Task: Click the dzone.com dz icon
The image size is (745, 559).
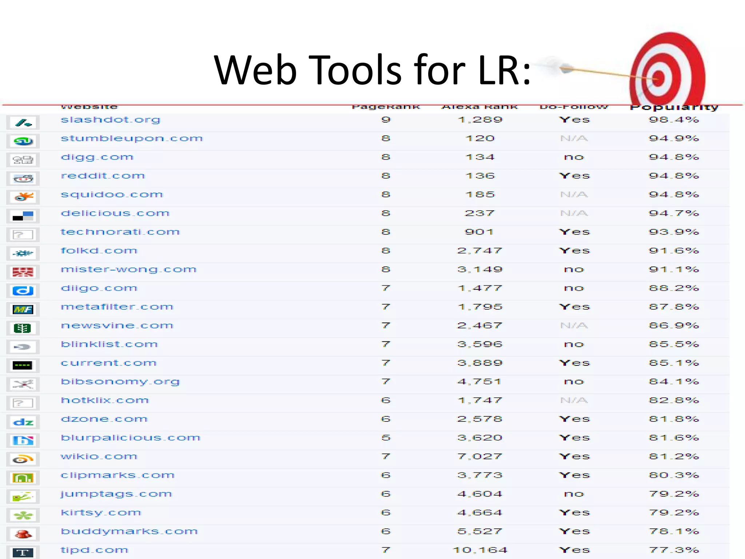Action: 23,422
